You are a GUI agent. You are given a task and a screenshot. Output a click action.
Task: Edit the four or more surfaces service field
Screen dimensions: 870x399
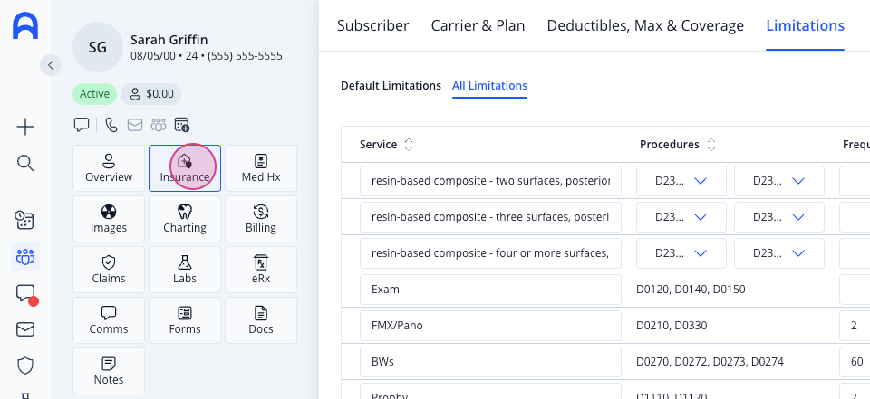point(490,253)
